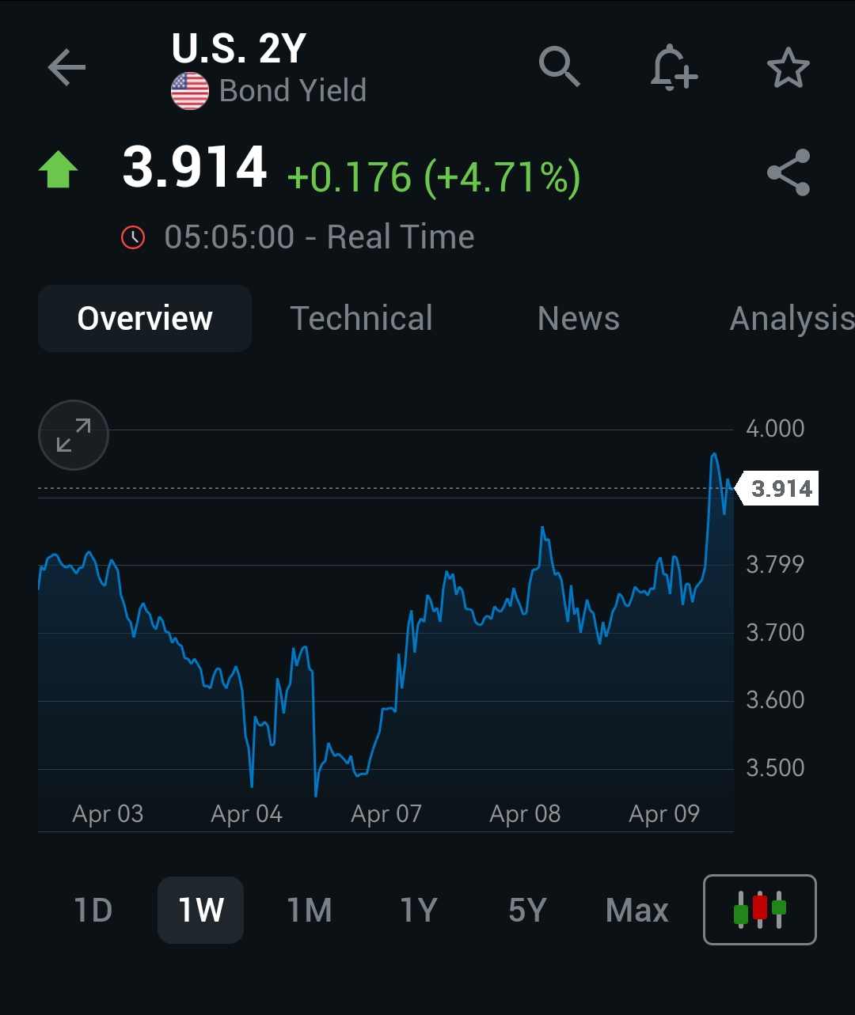This screenshot has height=1015, width=855.
Task: Select the 1D time range
Action: click(x=93, y=910)
